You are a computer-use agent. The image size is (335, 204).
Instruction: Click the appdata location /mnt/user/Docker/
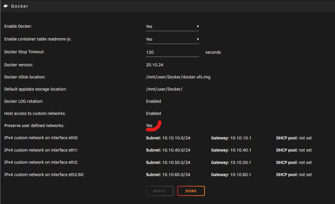(164, 89)
